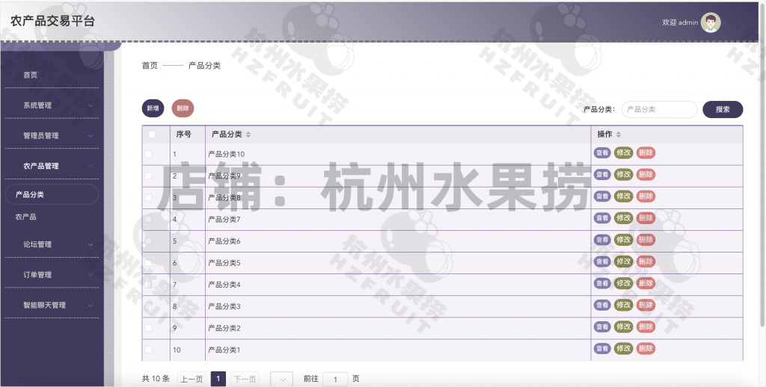Viewport: 766px width, 387px height.
Task: Edit 产品分类1 with 修改
Action: tap(623, 348)
